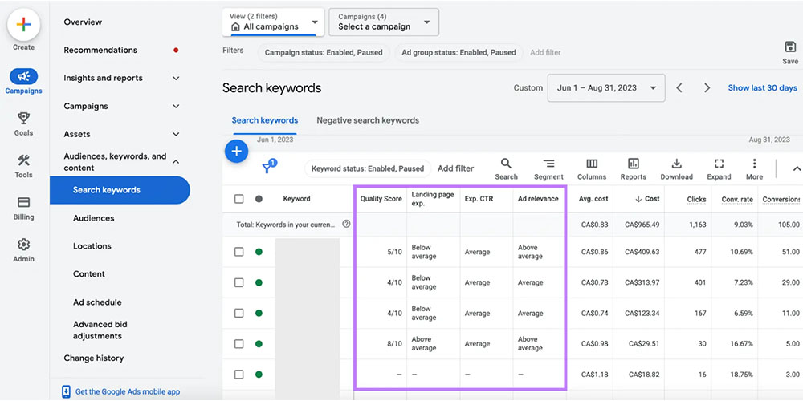
Task: Open Change history in sidebar
Action: click(x=94, y=358)
